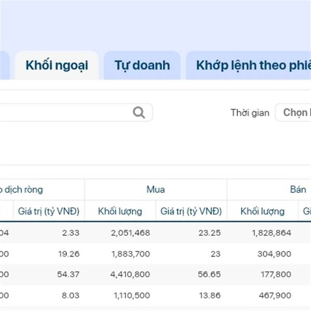
Task: Click the Mua column group header
Action: point(155,189)
